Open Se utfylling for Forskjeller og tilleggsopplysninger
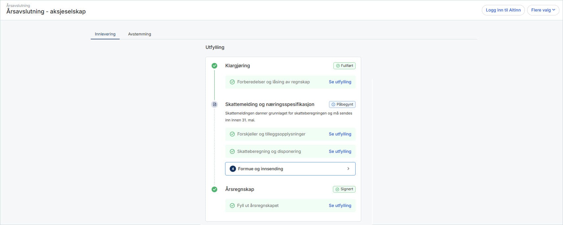Image resolution: width=563 pixels, height=225 pixels. (340, 134)
